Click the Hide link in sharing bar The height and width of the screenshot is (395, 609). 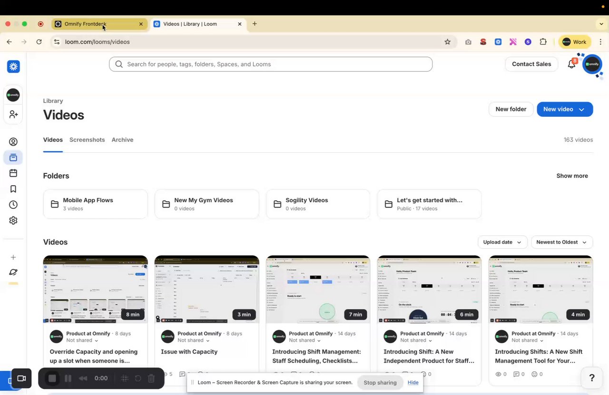tap(413, 383)
